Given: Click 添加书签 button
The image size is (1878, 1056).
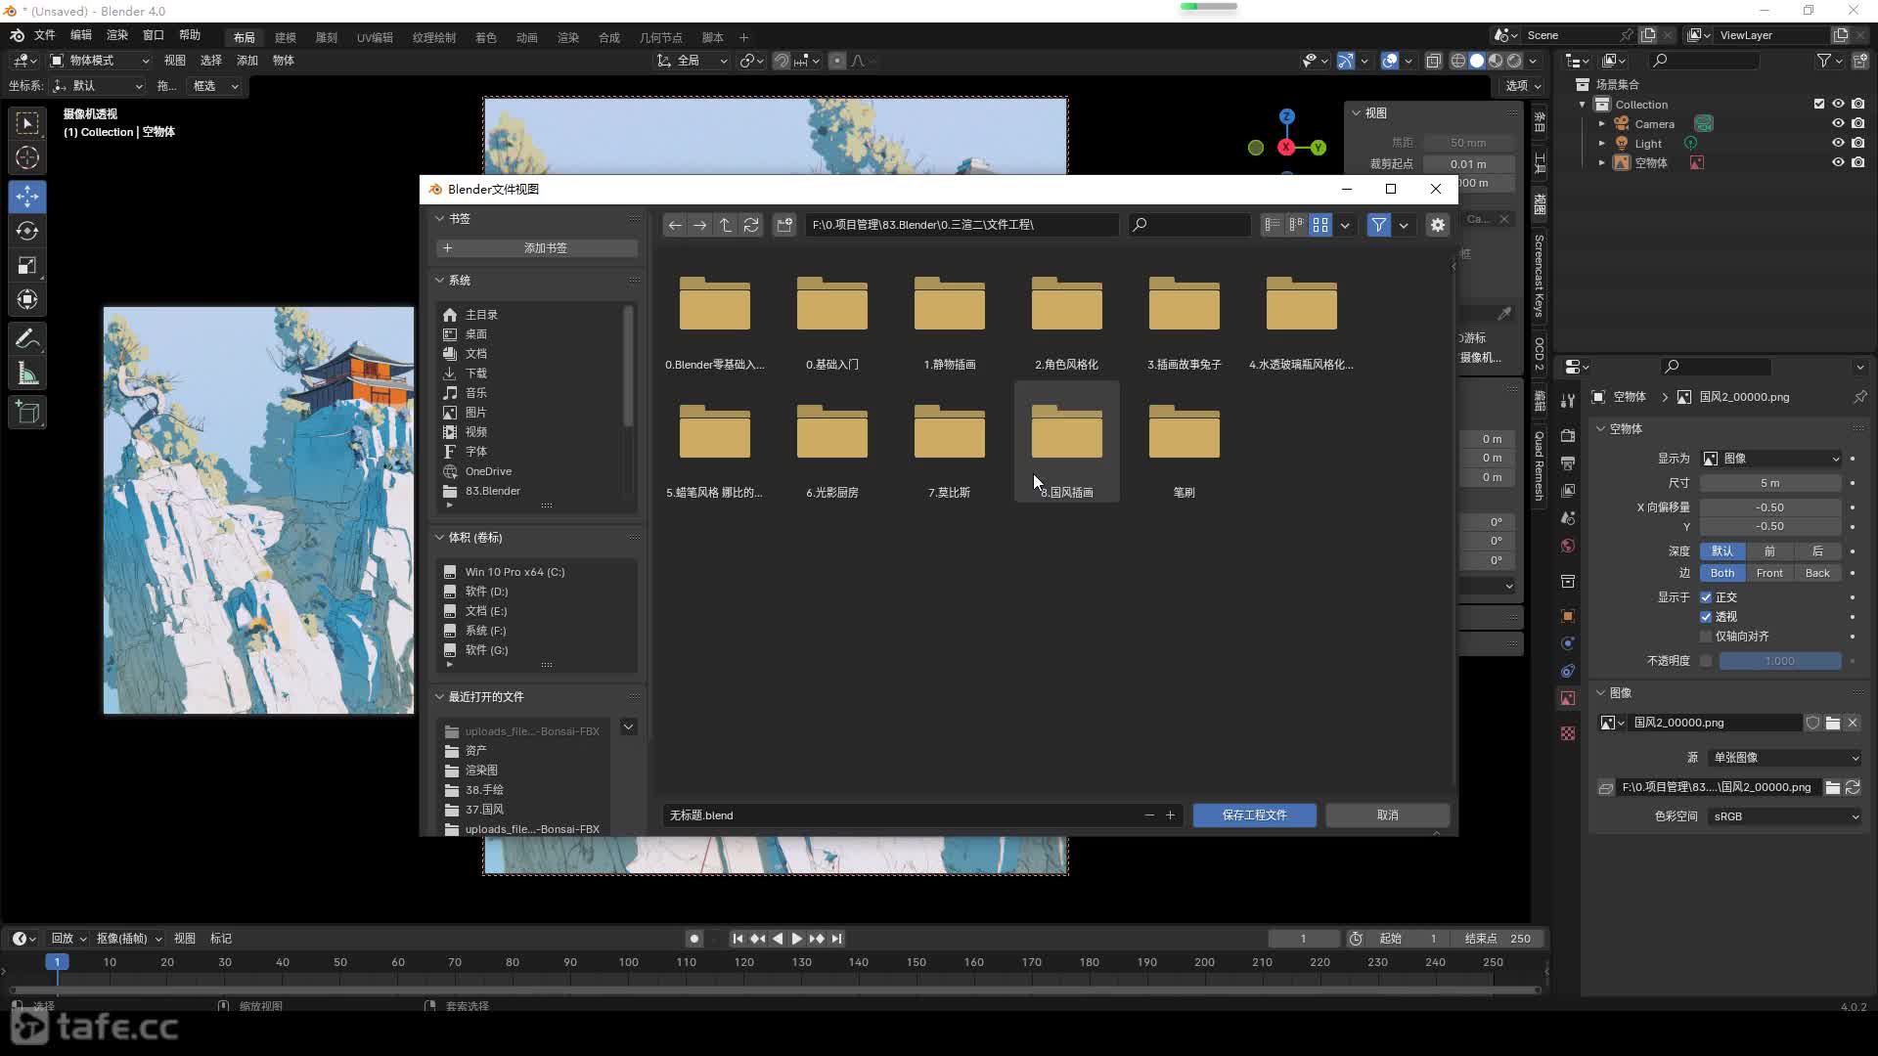Looking at the screenshot, I should [537, 248].
